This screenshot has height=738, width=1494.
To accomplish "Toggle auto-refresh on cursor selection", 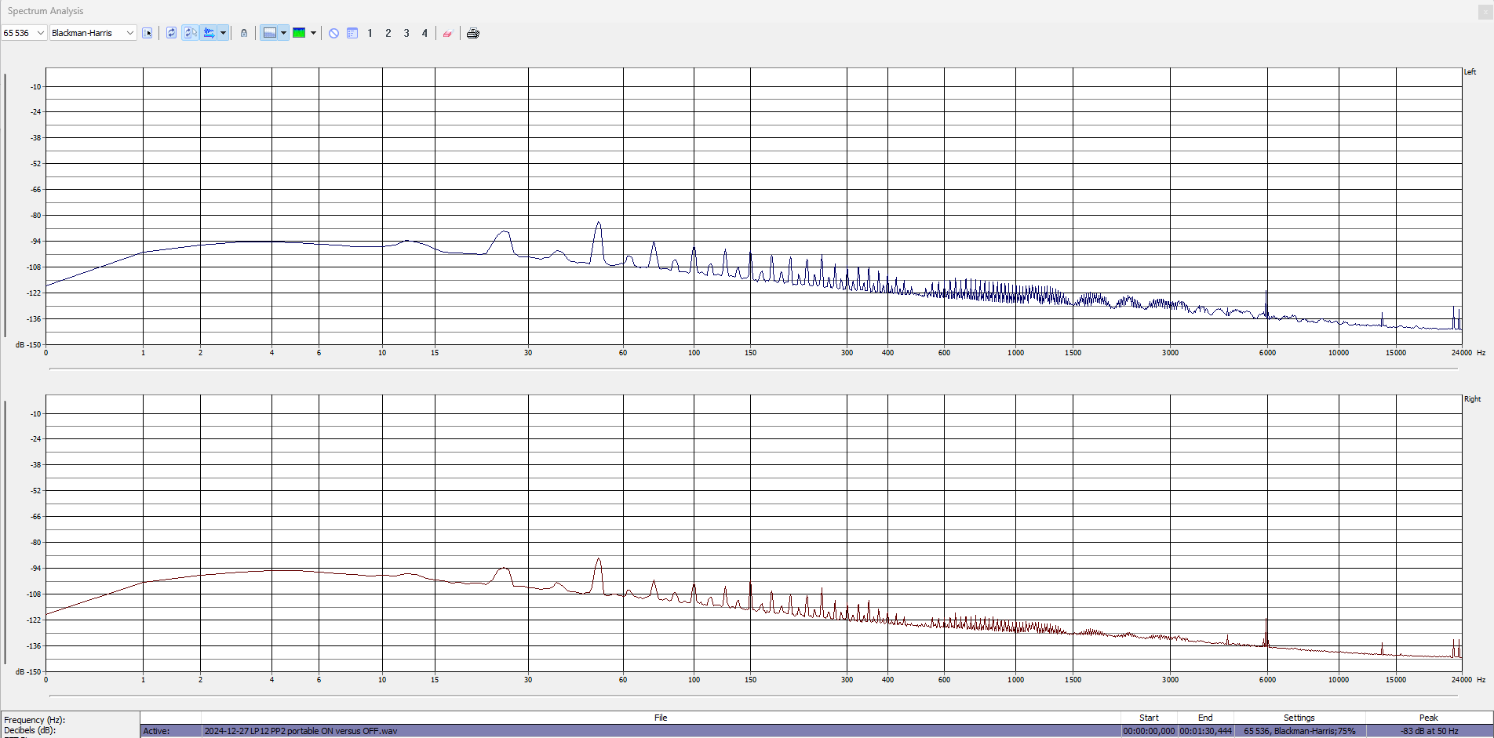I will point(190,33).
